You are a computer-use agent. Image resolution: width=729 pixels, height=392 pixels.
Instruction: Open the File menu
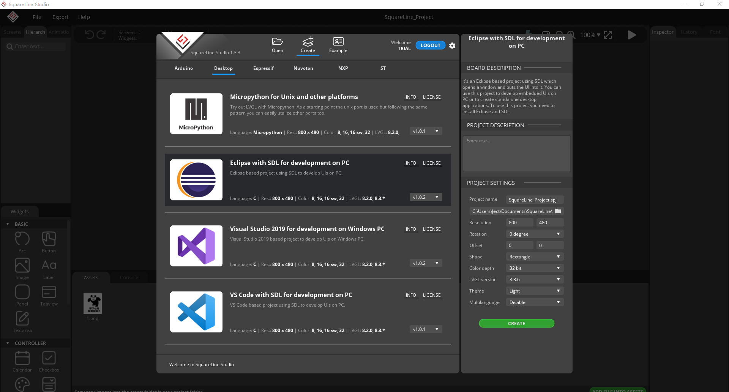click(x=37, y=17)
